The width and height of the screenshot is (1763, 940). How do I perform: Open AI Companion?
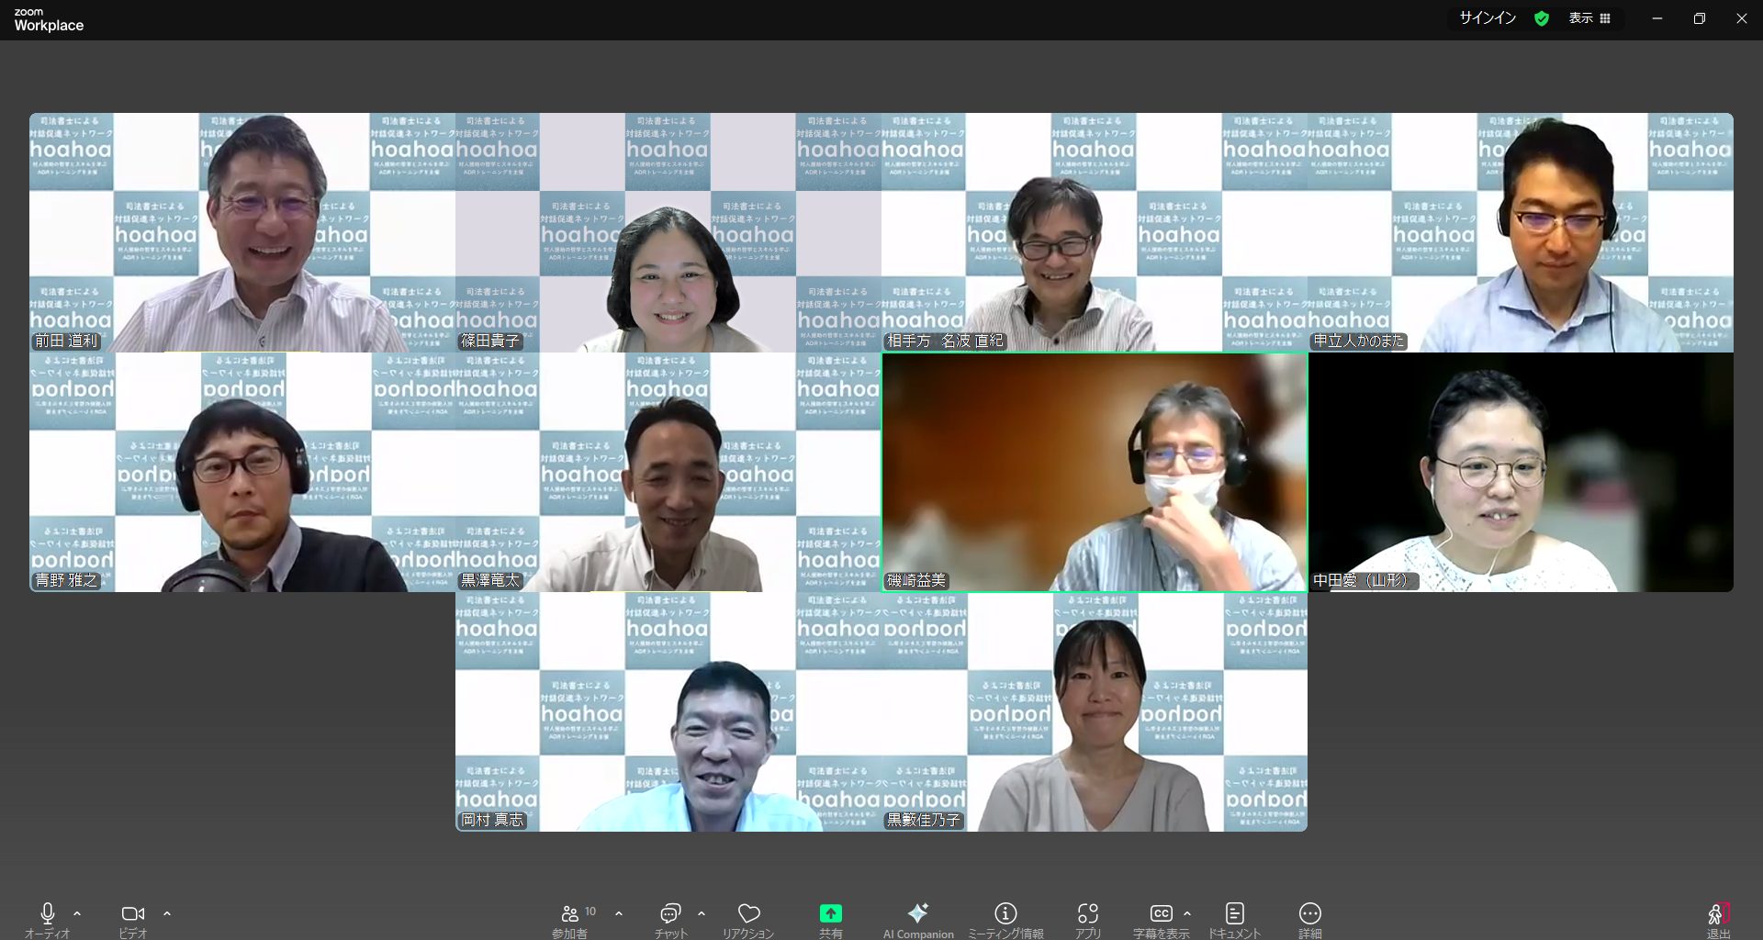click(917, 914)
